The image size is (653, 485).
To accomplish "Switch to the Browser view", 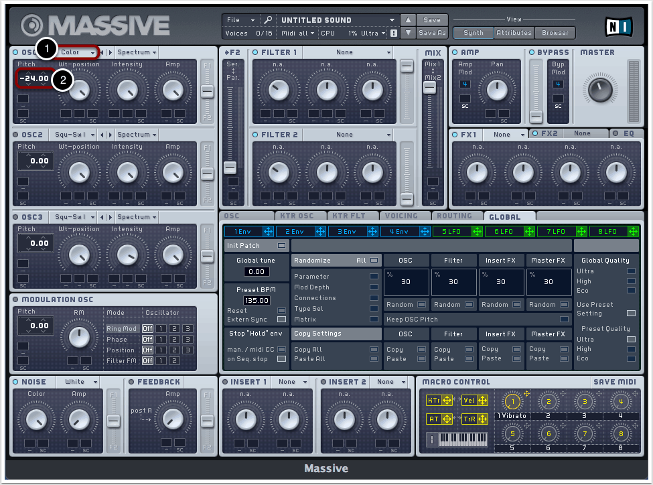I will tap(555, 32).
